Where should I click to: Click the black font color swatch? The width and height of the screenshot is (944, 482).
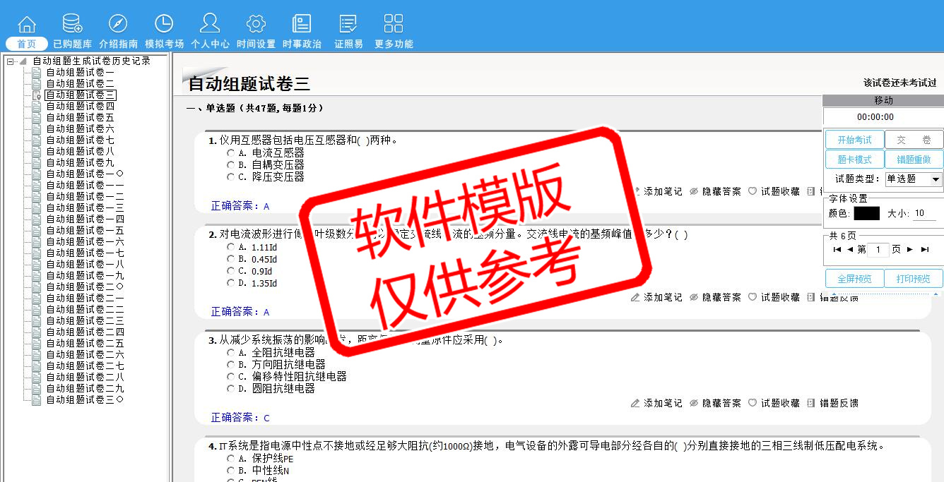[866, 213]
